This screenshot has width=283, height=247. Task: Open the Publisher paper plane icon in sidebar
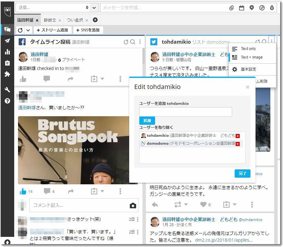[x=7, y=41]
